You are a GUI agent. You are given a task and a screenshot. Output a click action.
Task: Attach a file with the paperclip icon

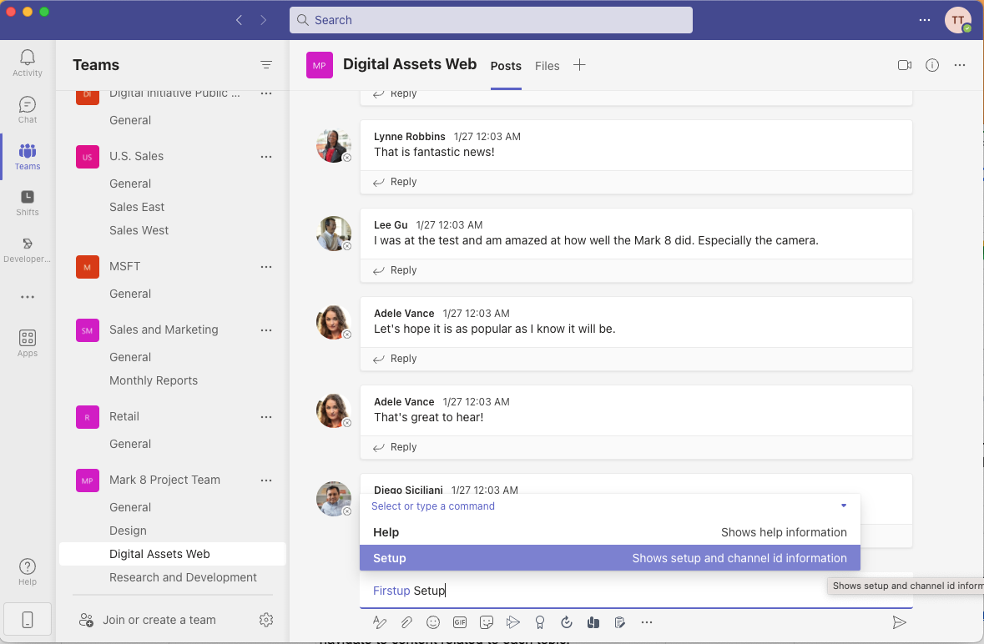pyautogui.click(x=406, y=622)
